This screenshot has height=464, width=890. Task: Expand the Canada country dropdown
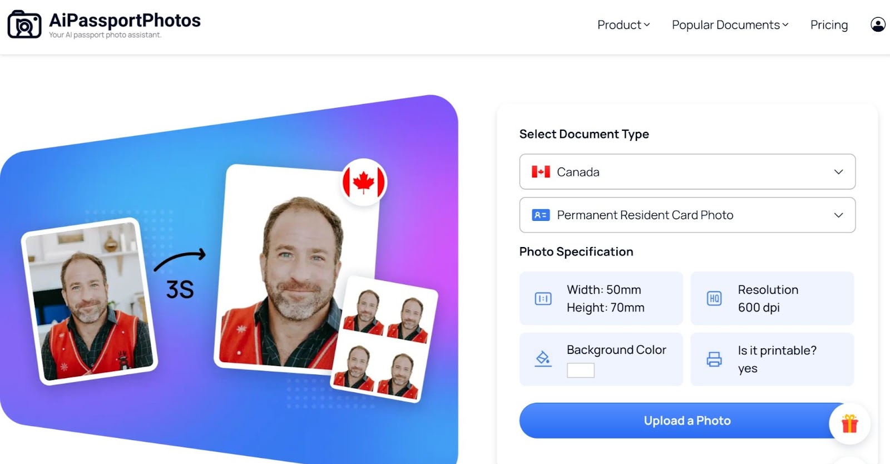[688, 172]
